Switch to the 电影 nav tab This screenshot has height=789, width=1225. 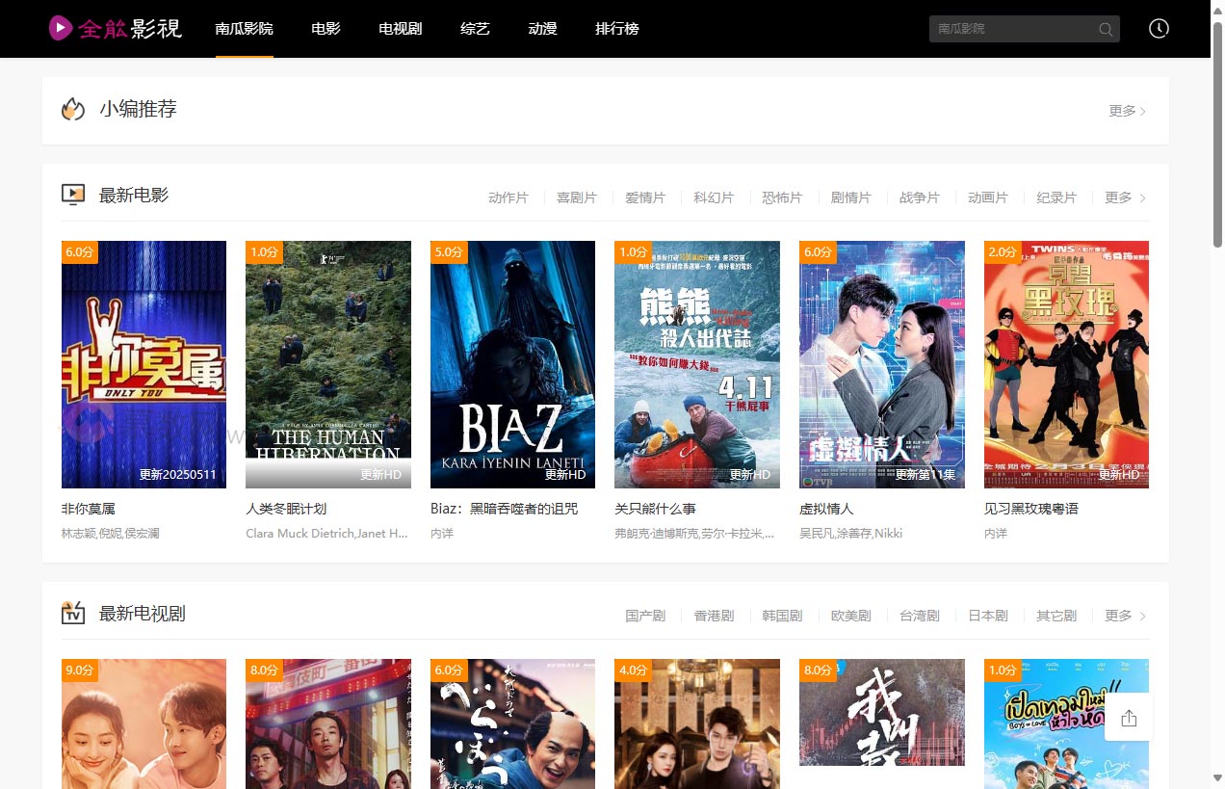(326, 29)
